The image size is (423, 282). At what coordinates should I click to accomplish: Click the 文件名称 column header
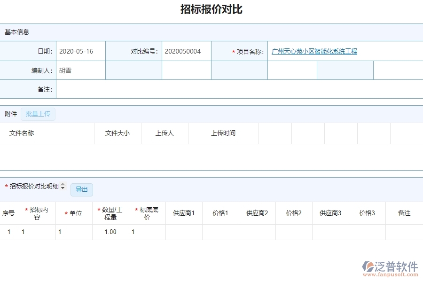[23, 133]
